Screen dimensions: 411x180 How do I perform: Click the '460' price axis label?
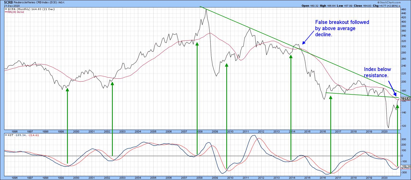(403, 10)
